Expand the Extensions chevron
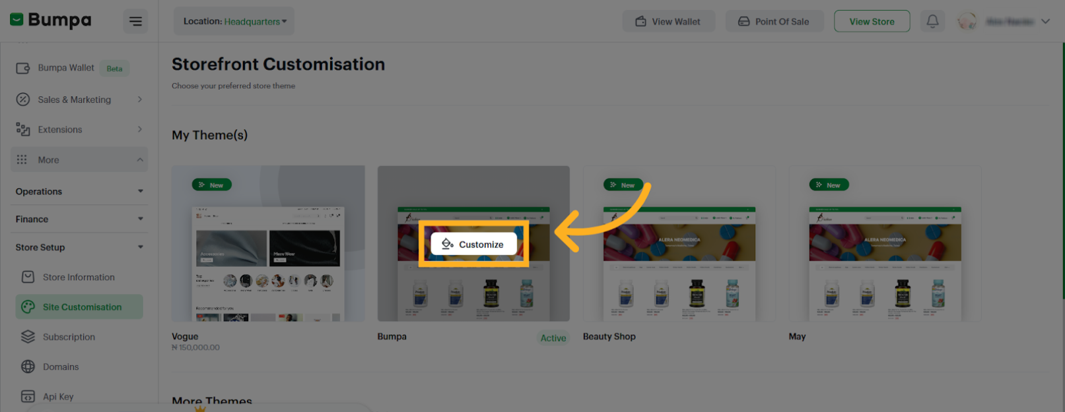 (x=140, y=129)
